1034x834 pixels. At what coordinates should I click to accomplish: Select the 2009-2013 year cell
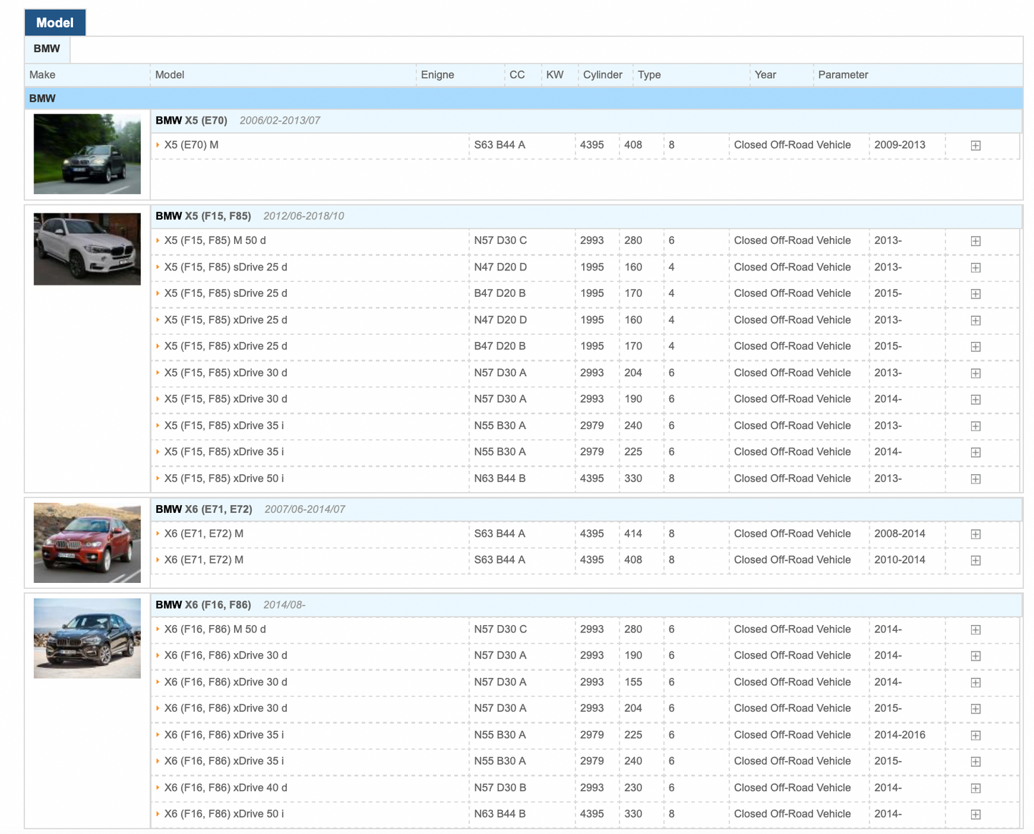899,144
